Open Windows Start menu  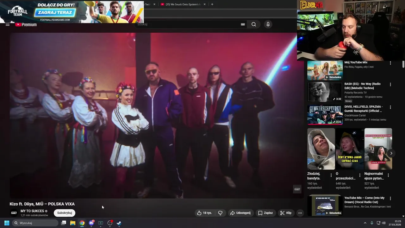(7, 223)
